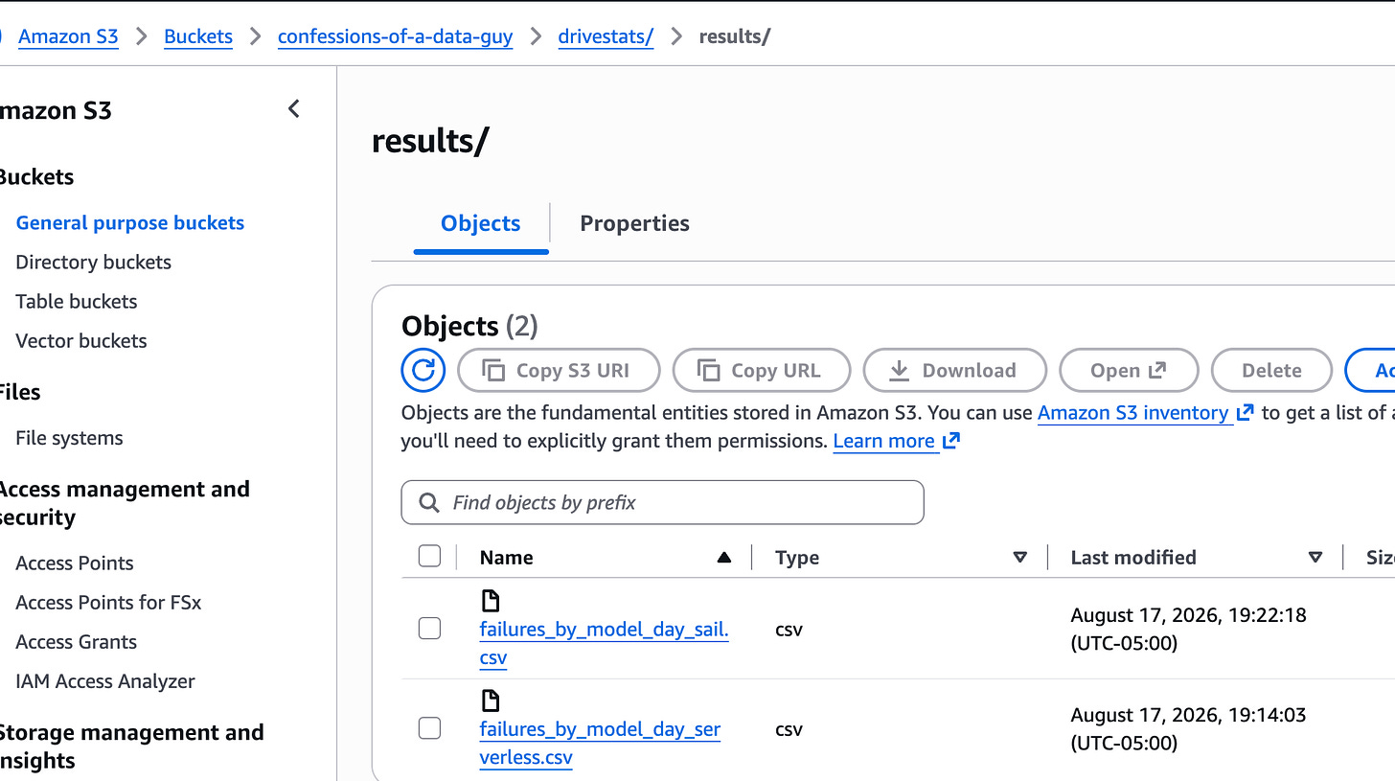Collapse the Amazon S3 navigation panel
The image size is (1395, 781).
[294, 109]
